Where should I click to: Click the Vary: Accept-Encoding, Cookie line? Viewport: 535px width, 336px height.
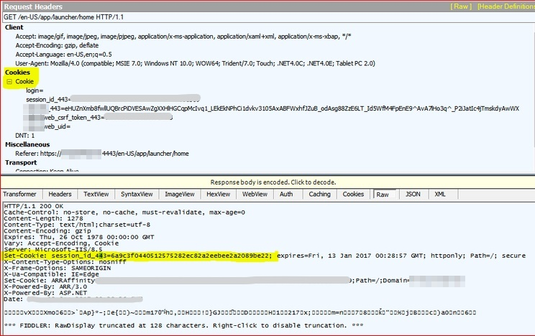click(x=61, y=243)
